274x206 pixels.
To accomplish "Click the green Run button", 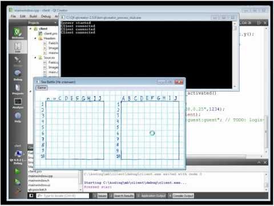I will (17, 171).
